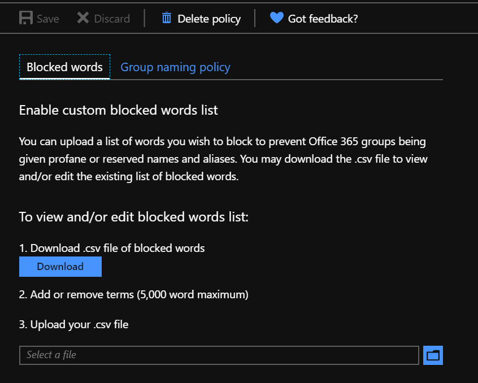Viewport: 478px width, 383px height.
Task: Focus the Select a file input field
Action: pos(219,355)
